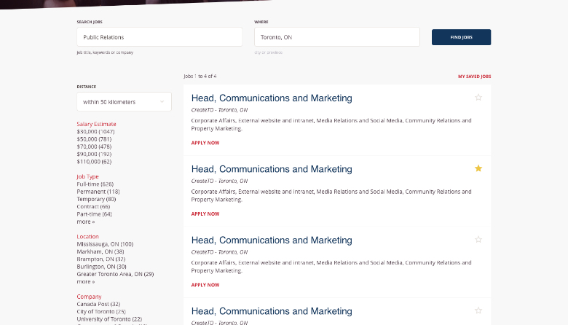Image resolution: width=568 pixels, height=325 pixels.
Task: Click the Salary Estimate heading
Action: [x=96, y=124]
